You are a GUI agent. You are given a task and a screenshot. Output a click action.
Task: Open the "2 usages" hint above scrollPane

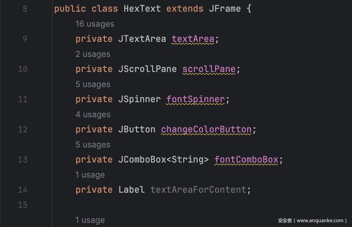tap(93, 54)
